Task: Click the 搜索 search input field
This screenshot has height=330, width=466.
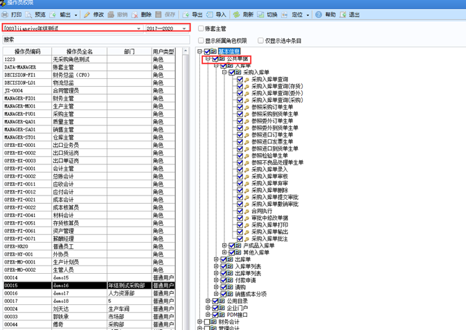Action: pos(96,40)
